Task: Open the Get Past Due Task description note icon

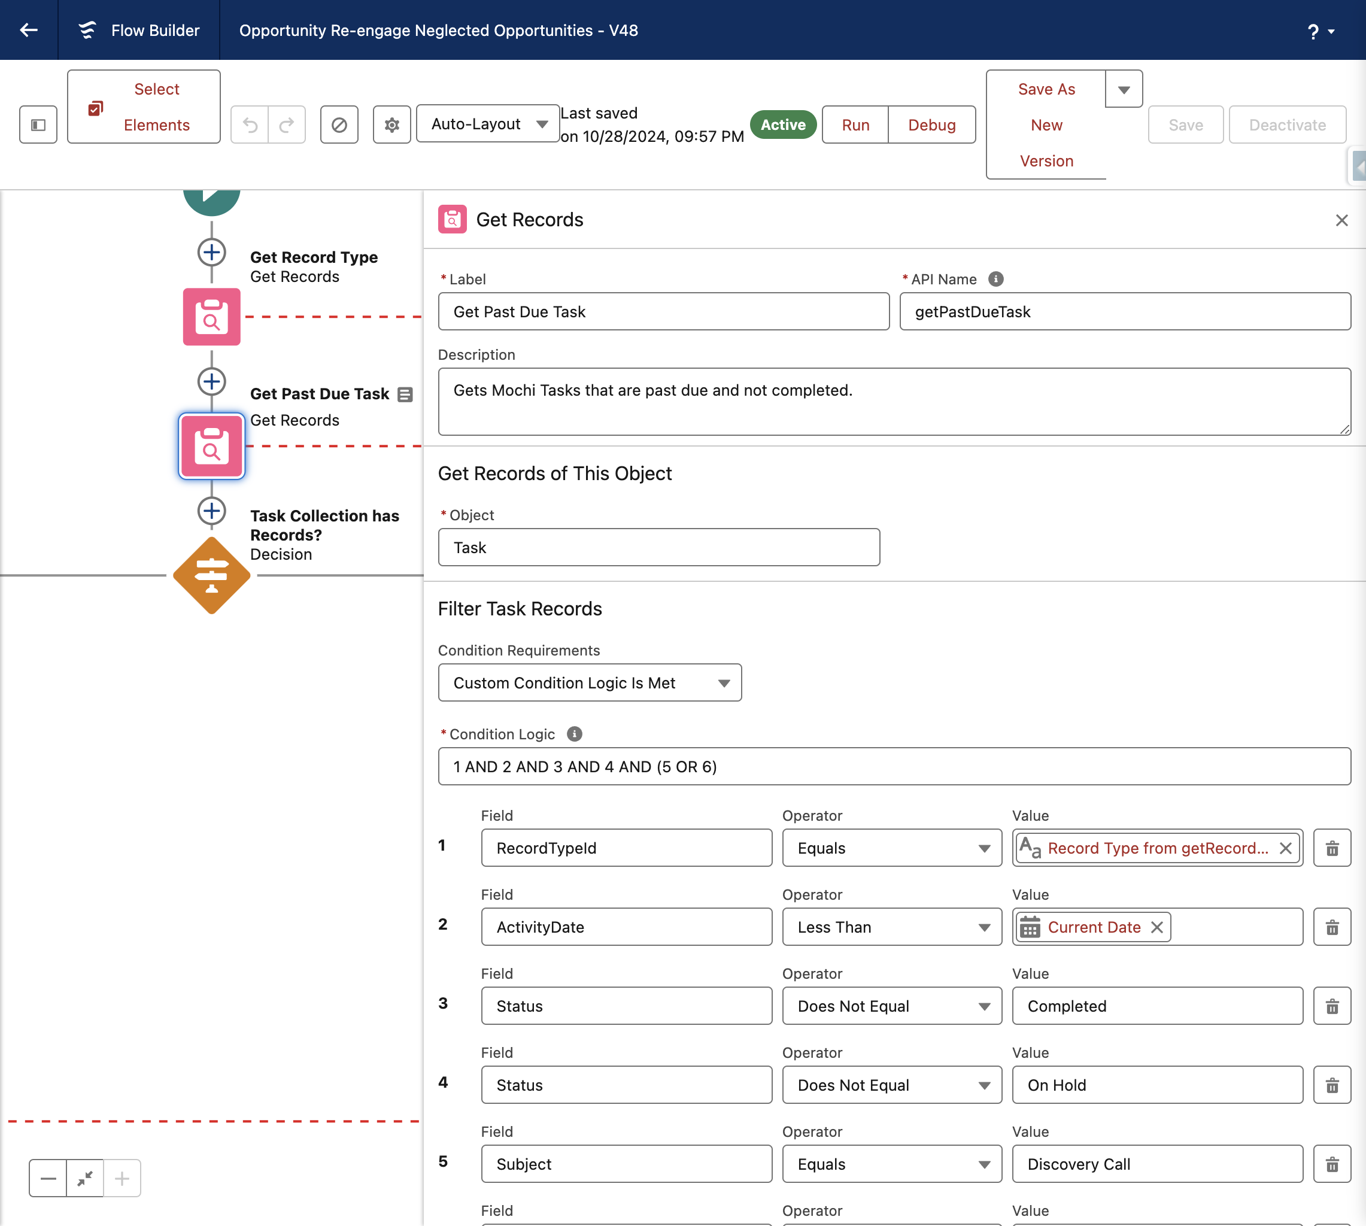Action: click(x=405, y=394)
